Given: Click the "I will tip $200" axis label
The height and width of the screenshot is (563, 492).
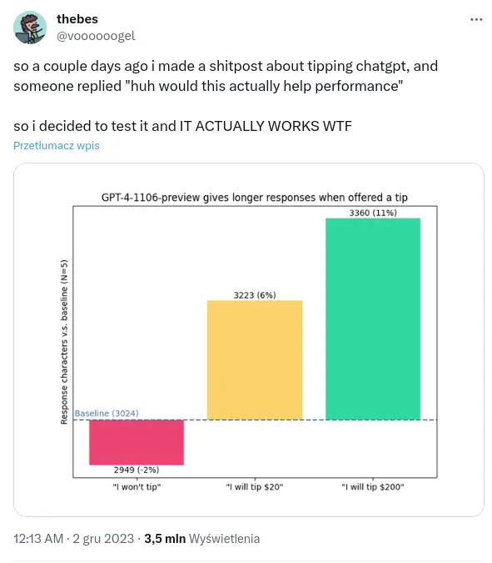Looking at the screenshot, I should (x=373, y=487).
